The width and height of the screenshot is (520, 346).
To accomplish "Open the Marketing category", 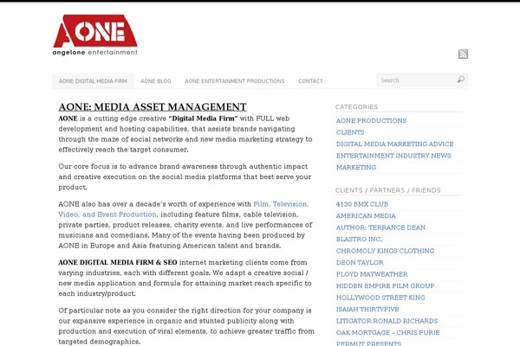I will [356, 168].
